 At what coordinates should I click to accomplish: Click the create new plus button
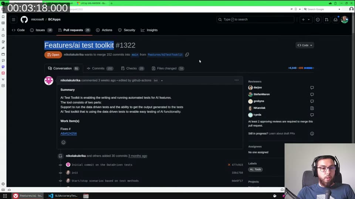tap(303, 20)
